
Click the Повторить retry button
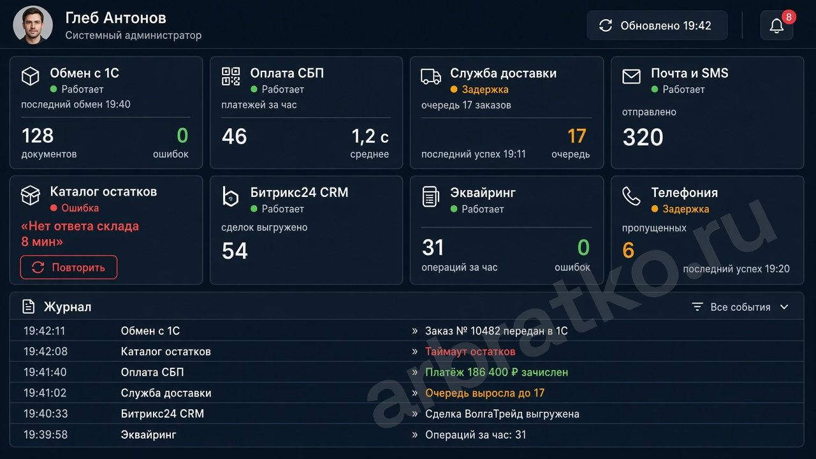(69, 267)
